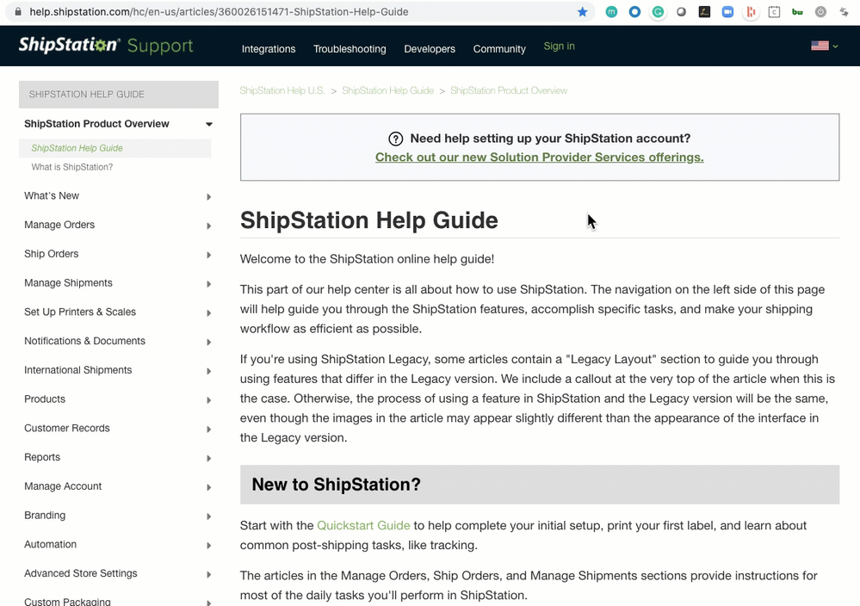860x606 pixels.
Task: Open the Troubleshooting menu item
Action: pyautogui.click(x=350, y=49)
